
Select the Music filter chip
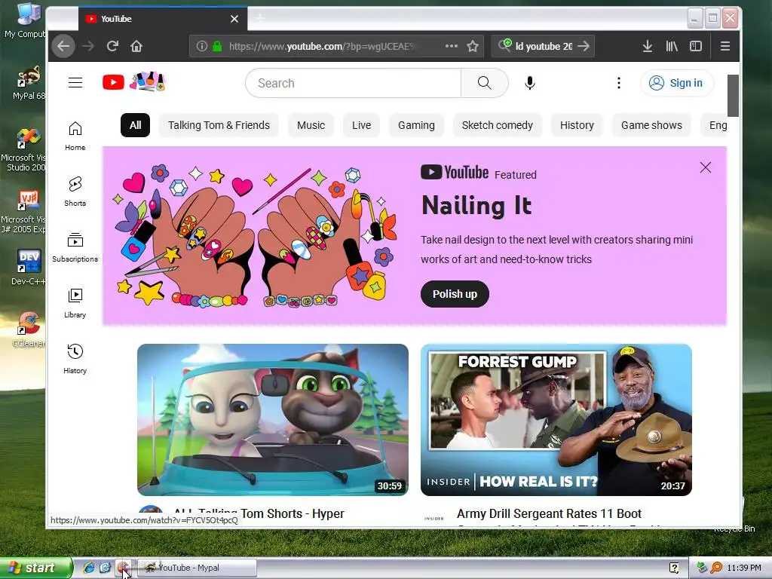(x=311, y=125)
